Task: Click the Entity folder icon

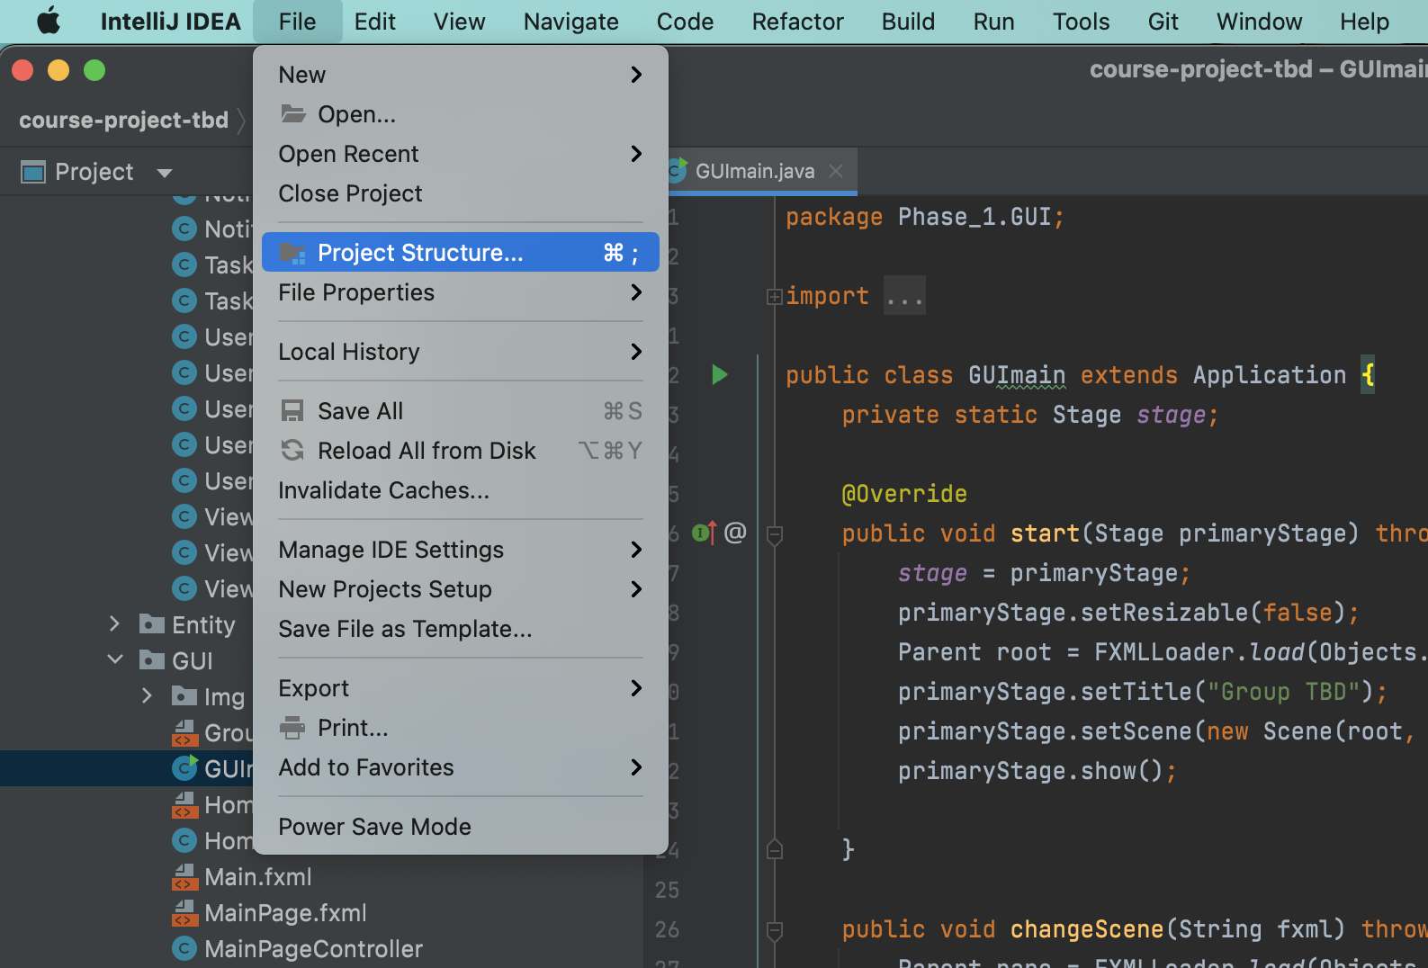Action: (x=152, y=624)
